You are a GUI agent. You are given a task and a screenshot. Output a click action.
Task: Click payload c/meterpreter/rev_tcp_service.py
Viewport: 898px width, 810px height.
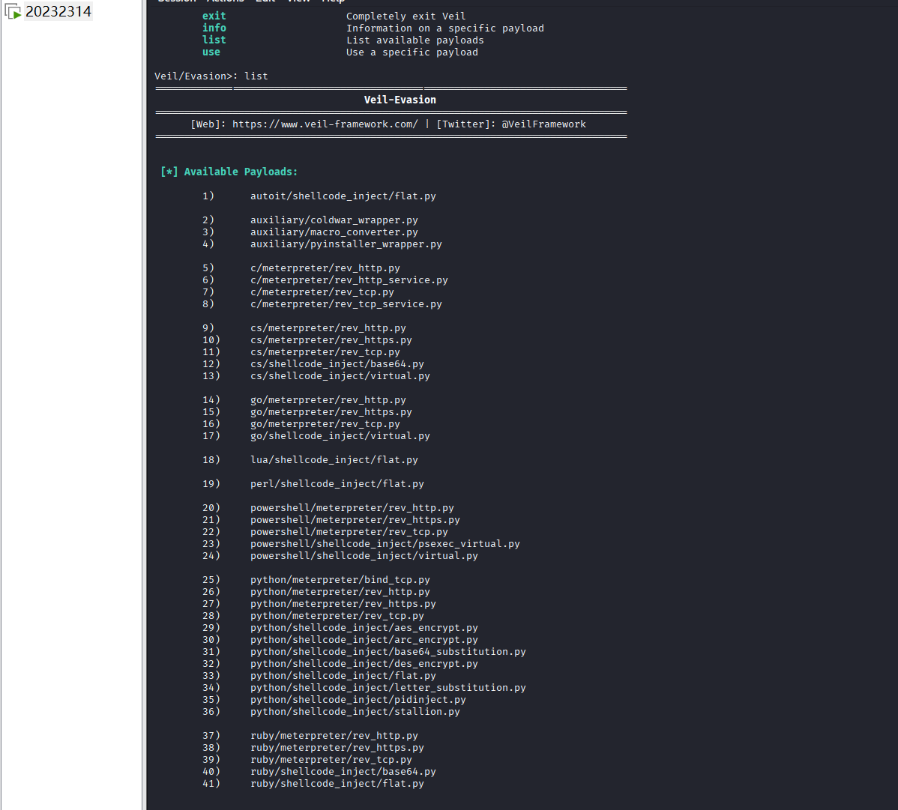tap(346, 304)
